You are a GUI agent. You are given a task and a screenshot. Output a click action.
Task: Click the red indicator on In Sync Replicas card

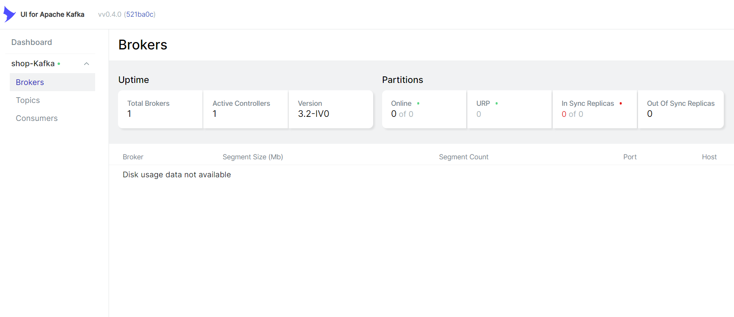coord(621,104)
